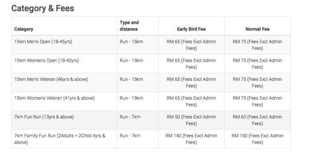
Task: Click 15km Men's Veteran (46yrs & above)
Action: pyautogui.click(x=51, y=79)
